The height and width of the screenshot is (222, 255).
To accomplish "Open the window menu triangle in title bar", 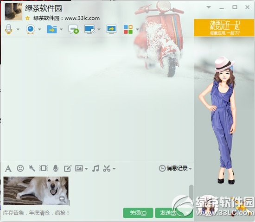I will [x=209, y=7].
